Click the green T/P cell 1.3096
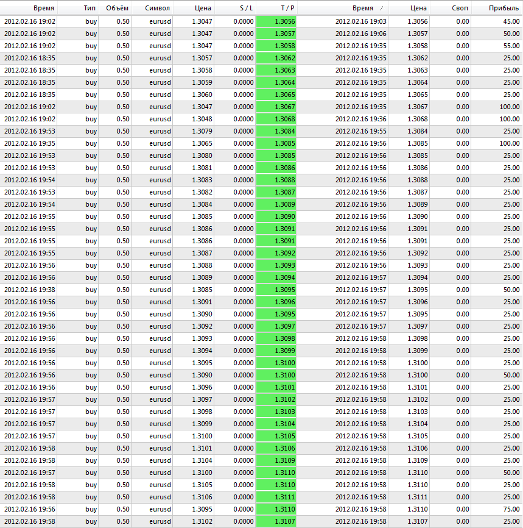Viewport: 523px width, 528px height. tap(276, 302)
